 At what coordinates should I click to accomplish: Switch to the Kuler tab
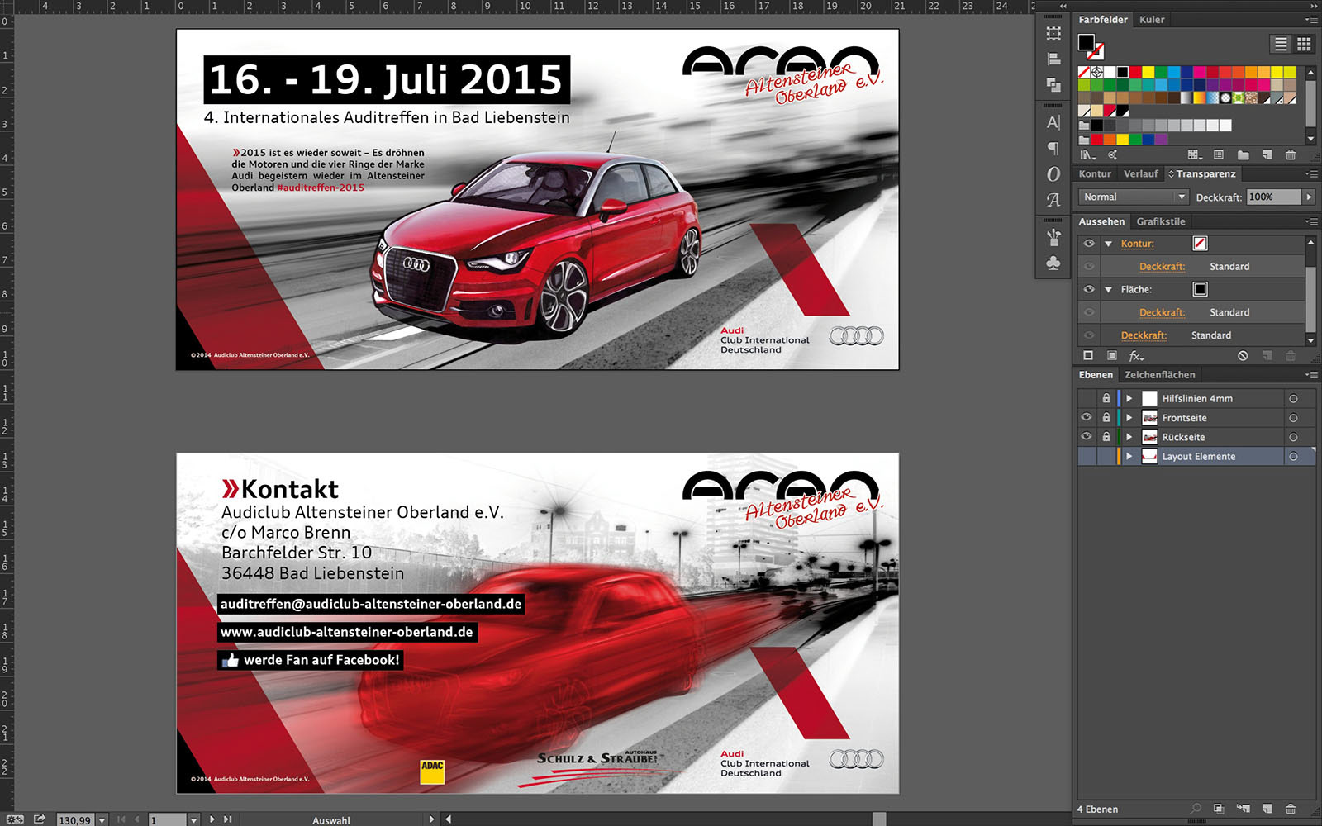pos(1152,20)
